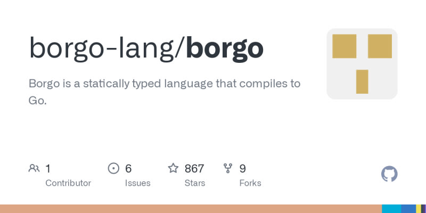Click the bottom gold rectangle of identicon
Viewport: 426px width, 213px height.
[362, 81]
